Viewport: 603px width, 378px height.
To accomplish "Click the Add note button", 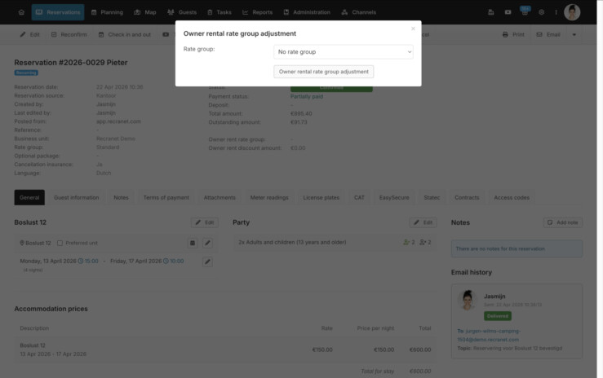I will (563, 222).
